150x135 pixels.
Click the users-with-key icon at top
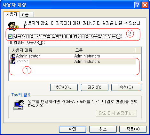[x=13, y=26]
